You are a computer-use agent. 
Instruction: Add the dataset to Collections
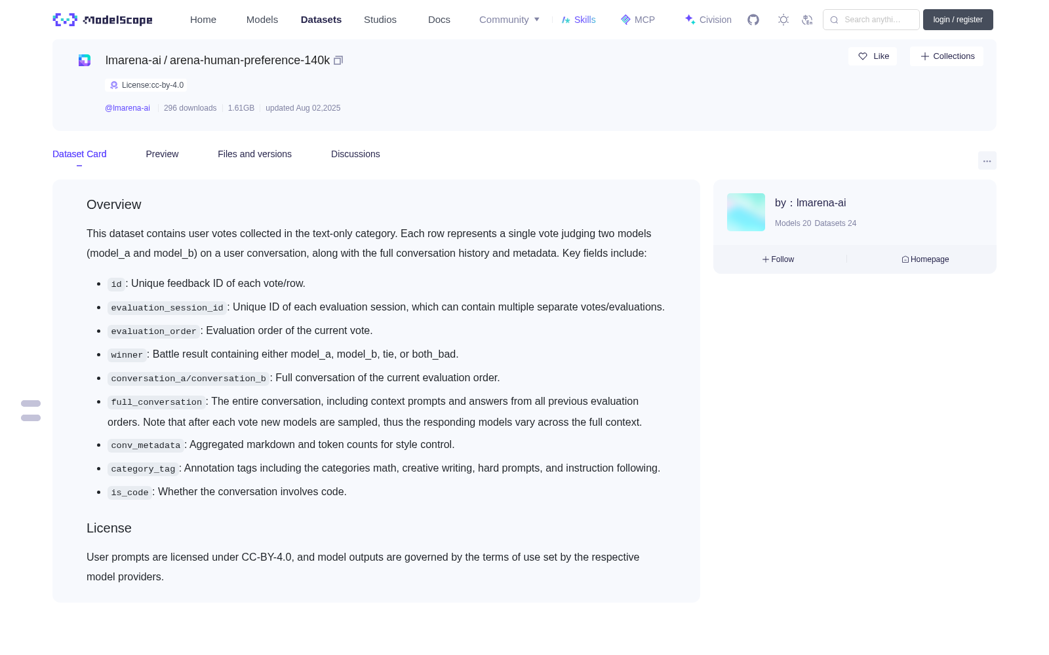click(x=947, y=56)
